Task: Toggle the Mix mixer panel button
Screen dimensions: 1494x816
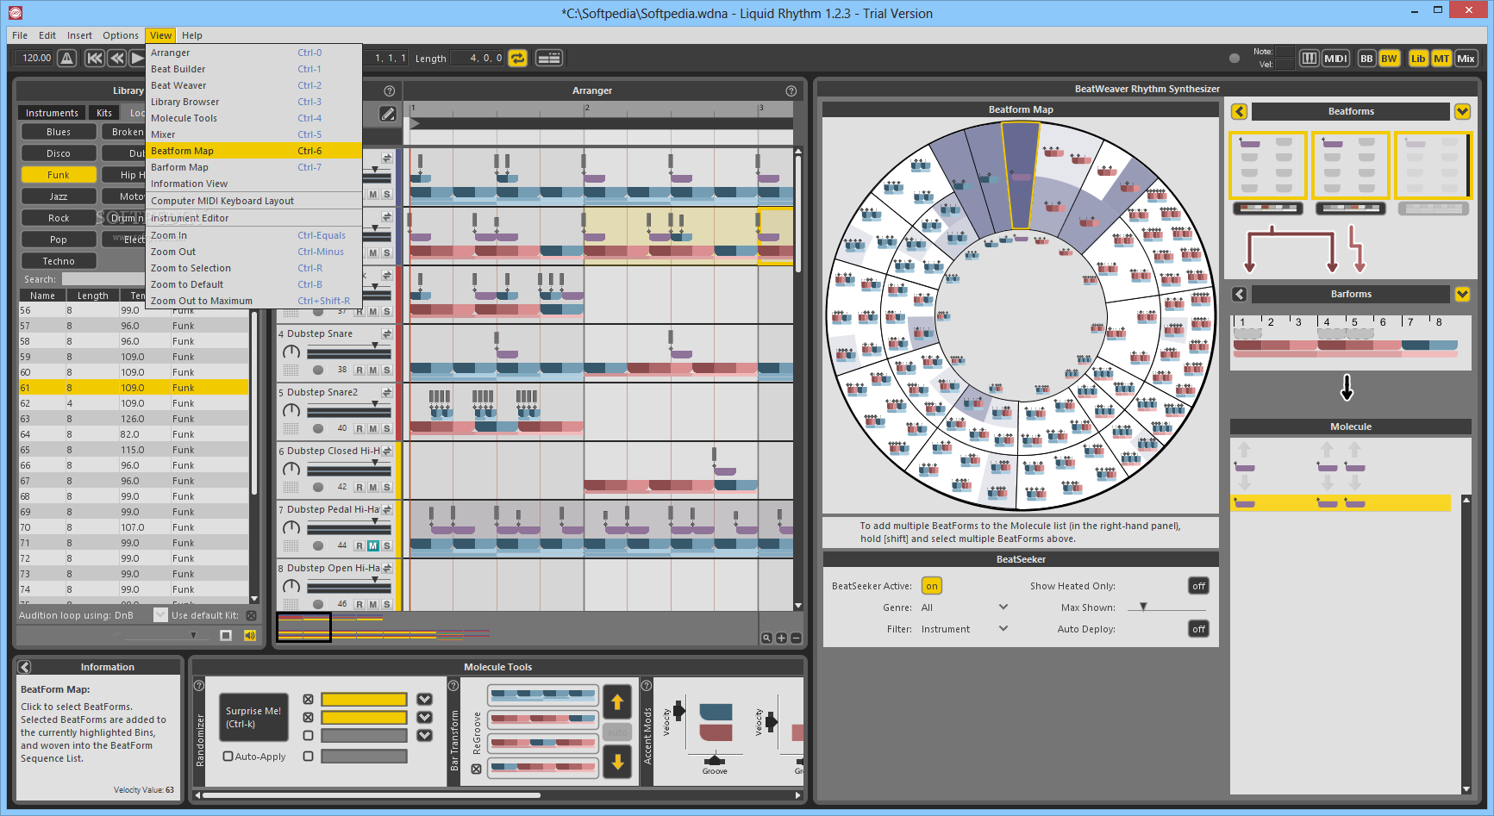Action: (x=1466, y=58)
